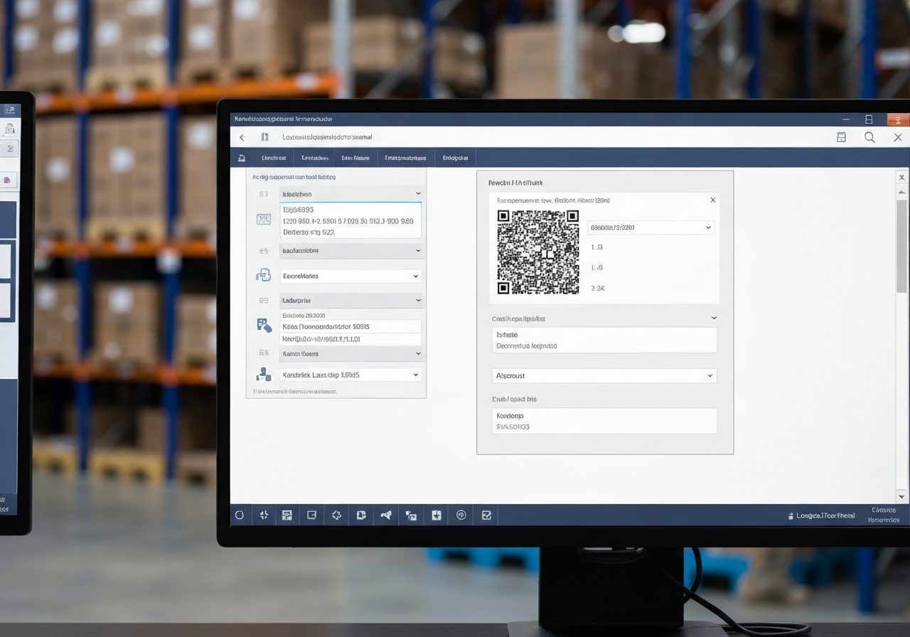
Task: Open the EoroneMorits dropdown
Action: click(350, 276)
